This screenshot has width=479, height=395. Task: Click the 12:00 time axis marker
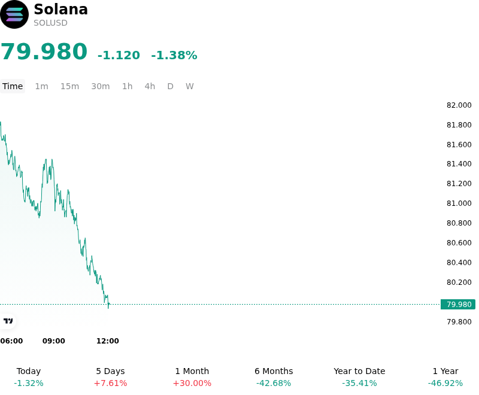click(x=108, y=341)
